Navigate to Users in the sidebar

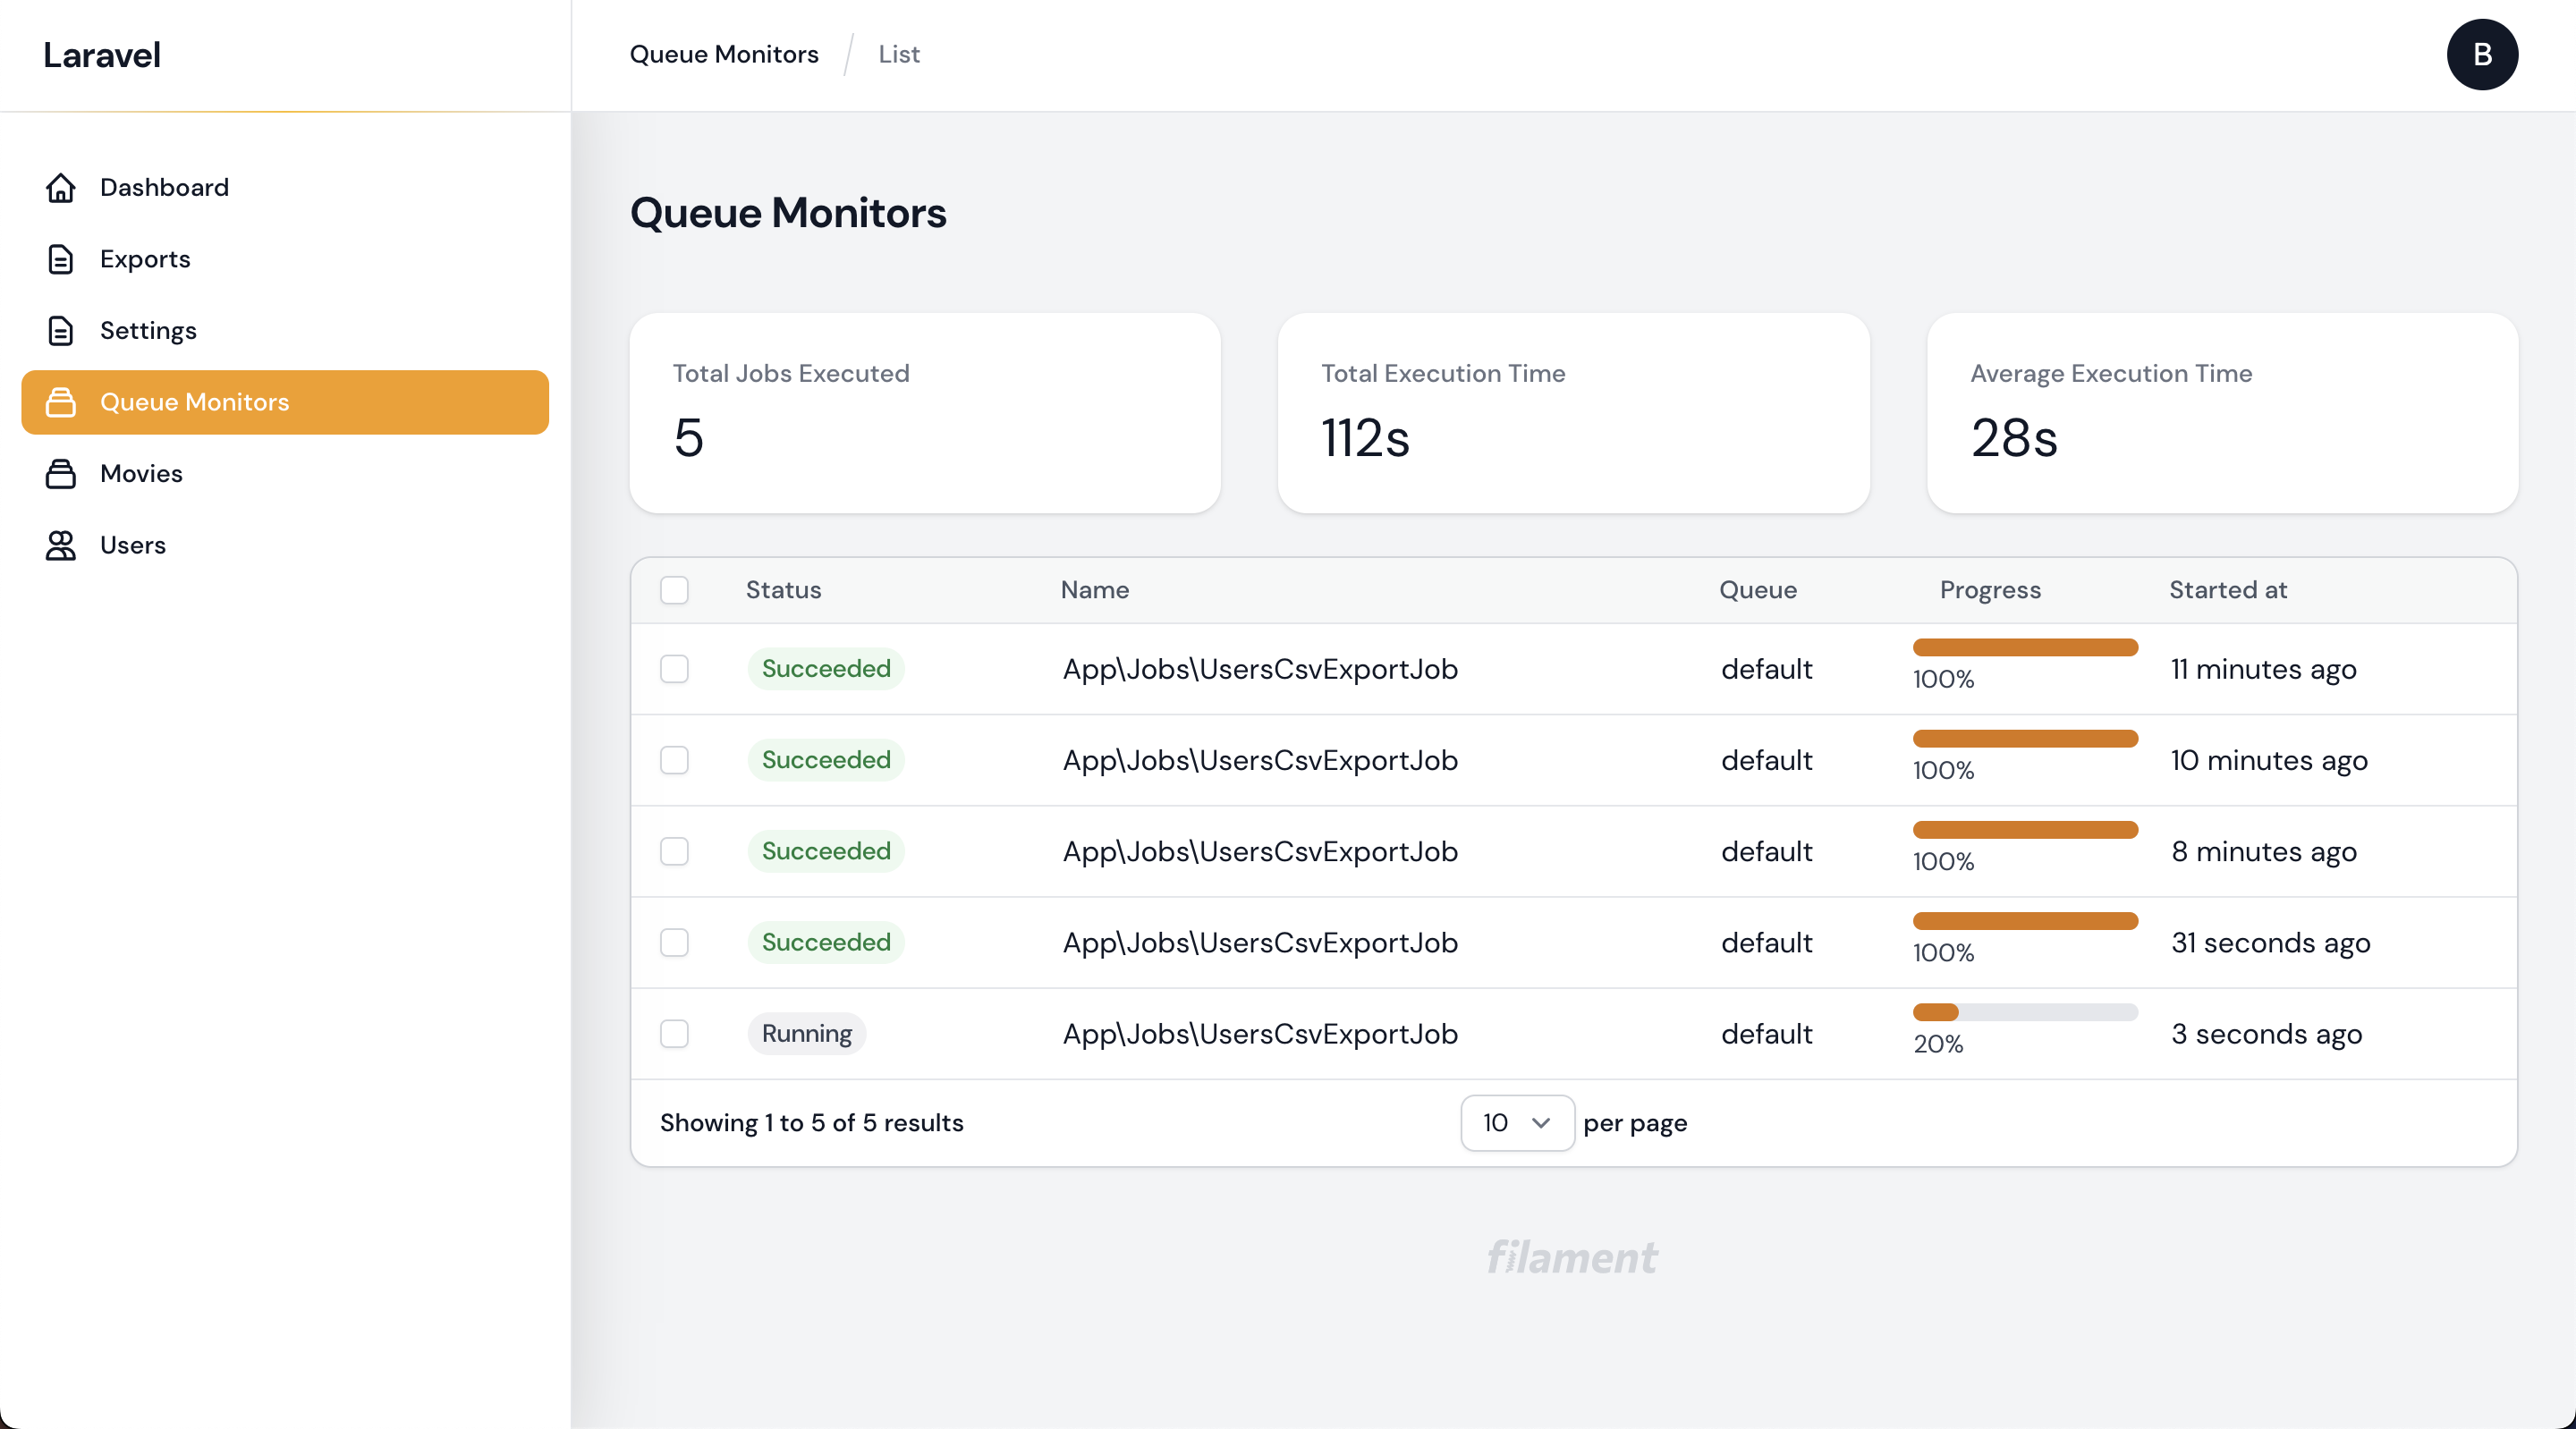pos(132,545)
